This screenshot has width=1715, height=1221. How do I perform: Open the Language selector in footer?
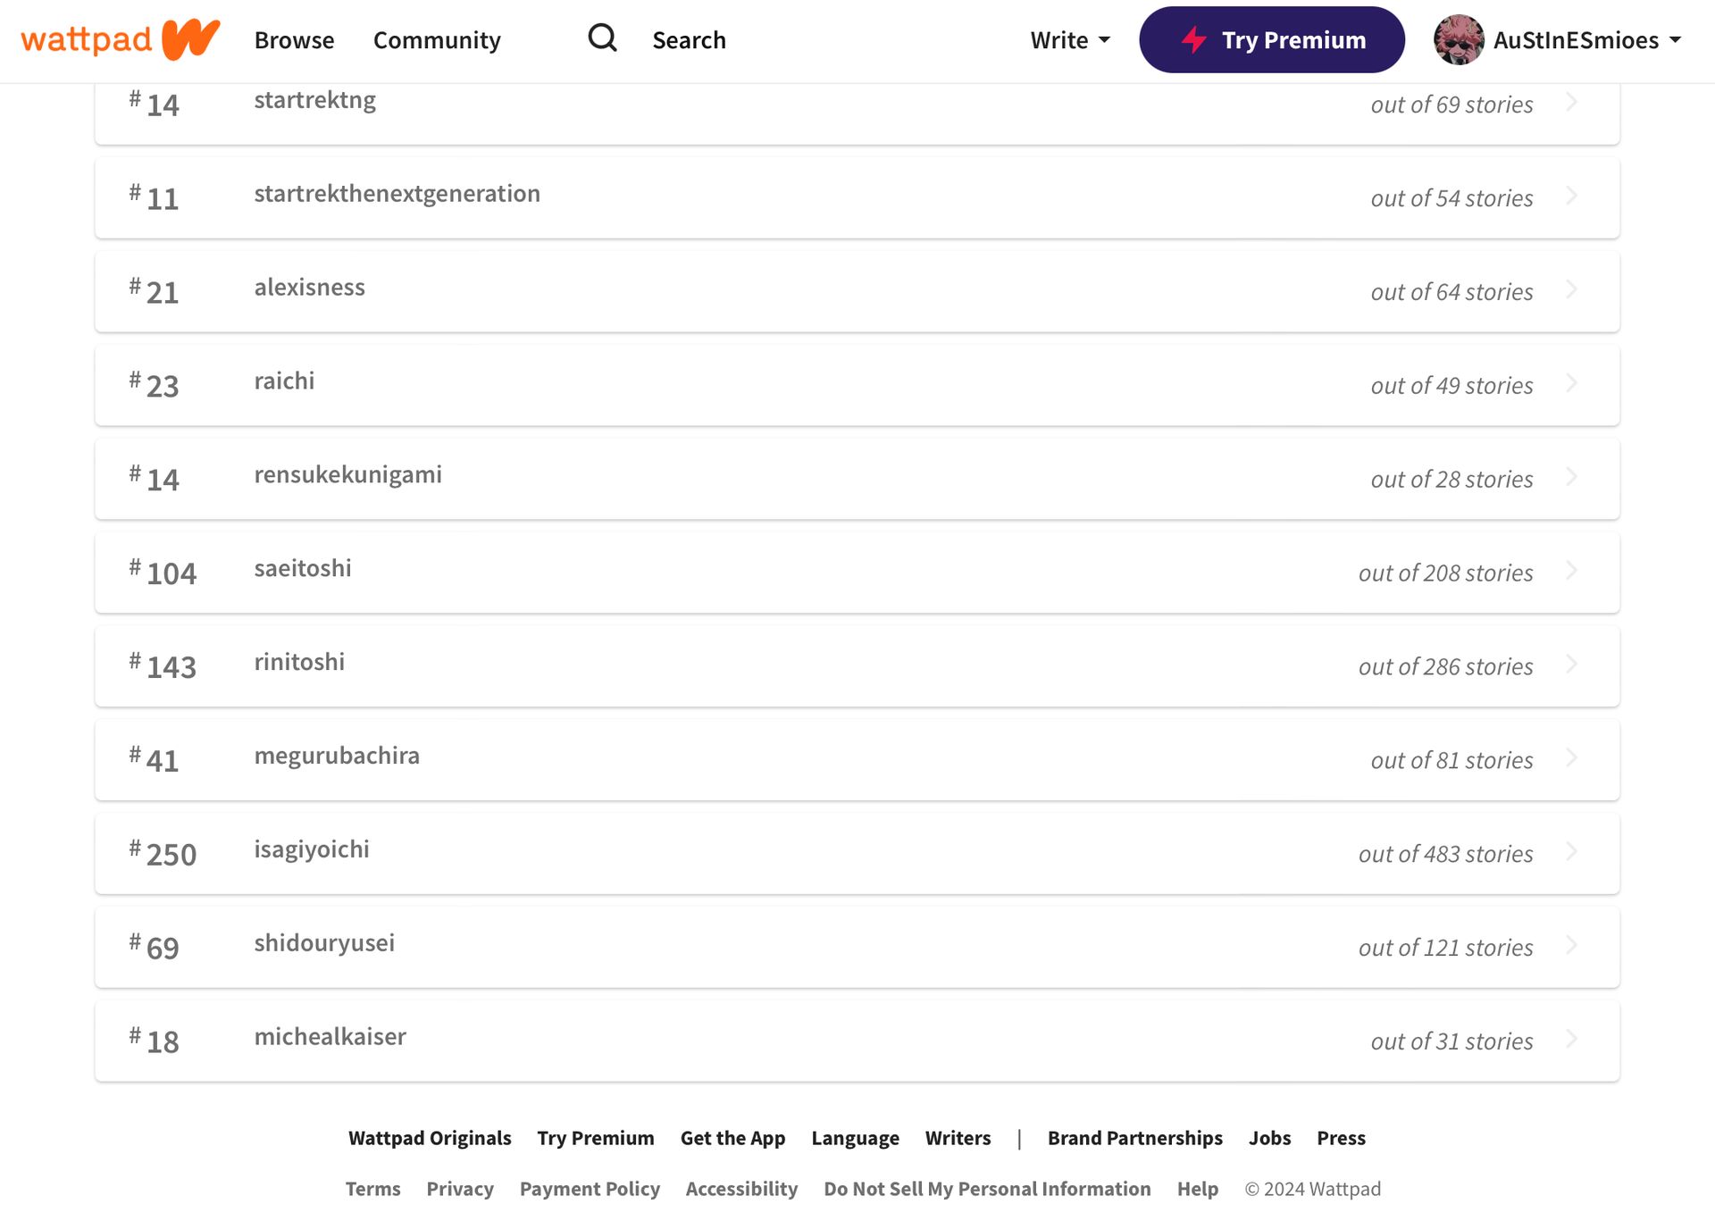tap(855, 1138)
